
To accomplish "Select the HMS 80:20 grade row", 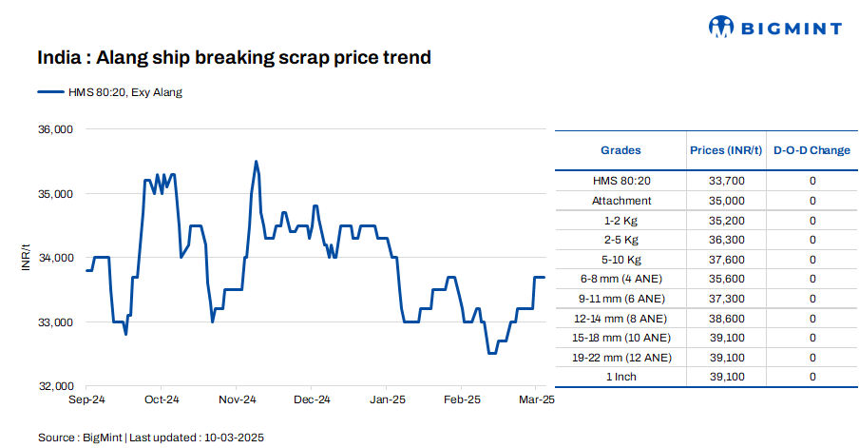I will point(621,181).
